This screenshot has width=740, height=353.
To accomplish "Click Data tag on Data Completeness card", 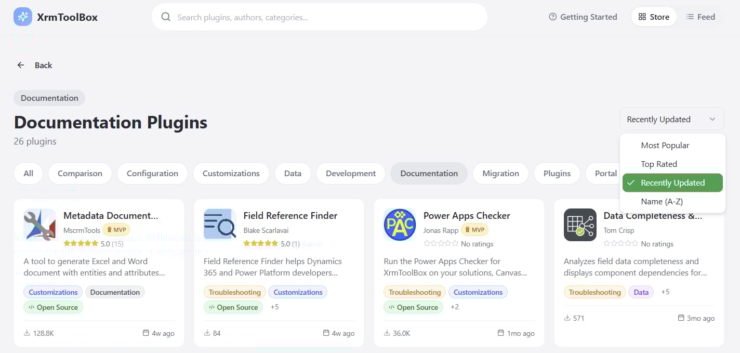I will [641, 292].
